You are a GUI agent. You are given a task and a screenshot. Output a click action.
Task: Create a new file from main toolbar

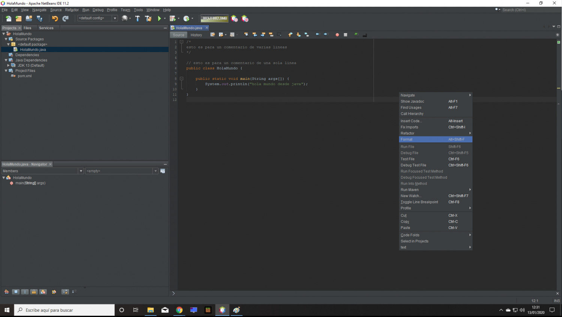click(8, 18)
